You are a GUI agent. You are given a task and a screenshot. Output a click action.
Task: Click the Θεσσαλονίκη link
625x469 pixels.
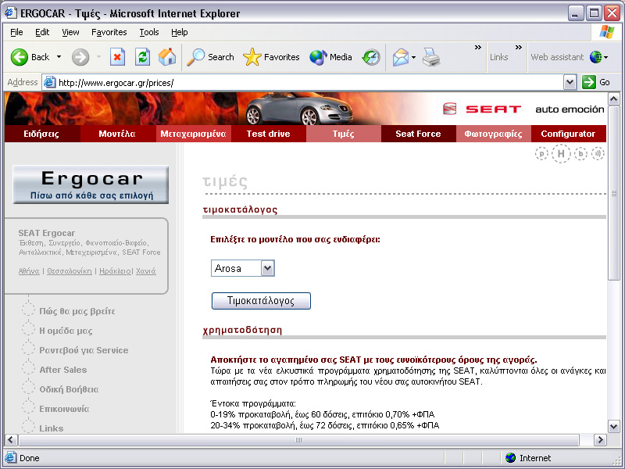point(70,271)
